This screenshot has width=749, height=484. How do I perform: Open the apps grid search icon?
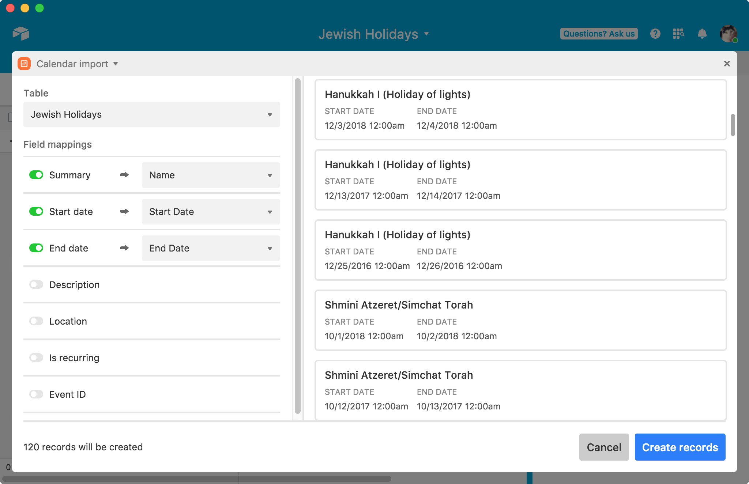tap(678, 34)
